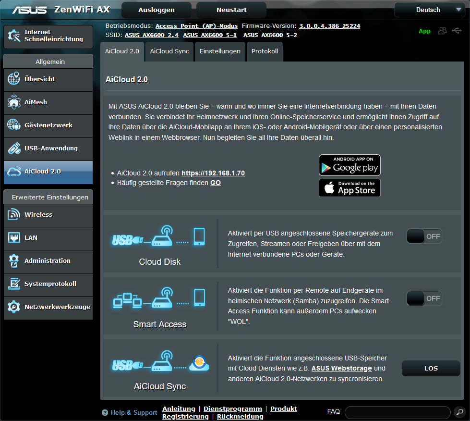Open AiMesh menu item
470x421 pixels.
point(48,102)
